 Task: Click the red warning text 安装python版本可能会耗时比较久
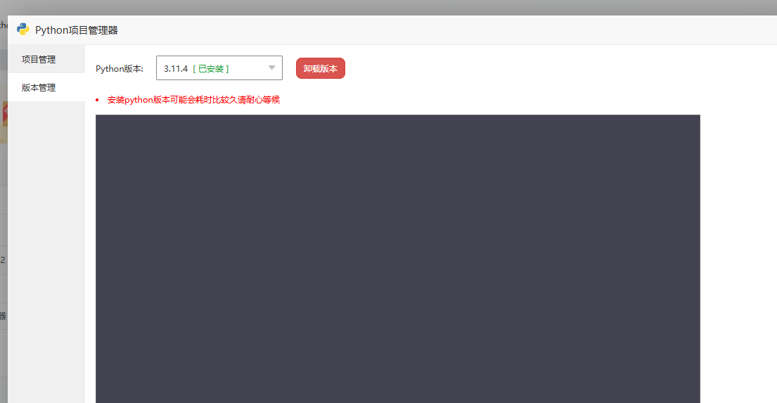pyautogui.click(x=194, y=100)
